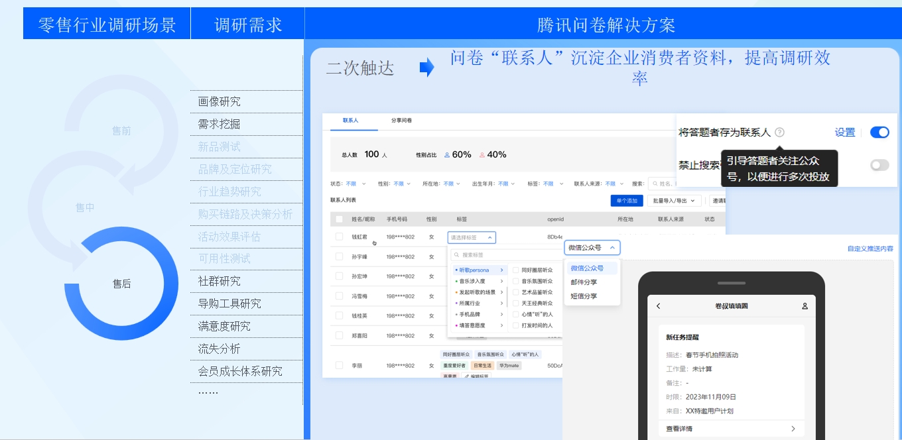Tick the 艺术品鉴听众 tag checkbox

515,292
